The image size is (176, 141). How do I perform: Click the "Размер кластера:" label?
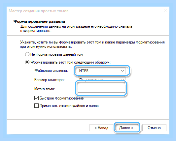pyautogui.click(x=50, y=80)
